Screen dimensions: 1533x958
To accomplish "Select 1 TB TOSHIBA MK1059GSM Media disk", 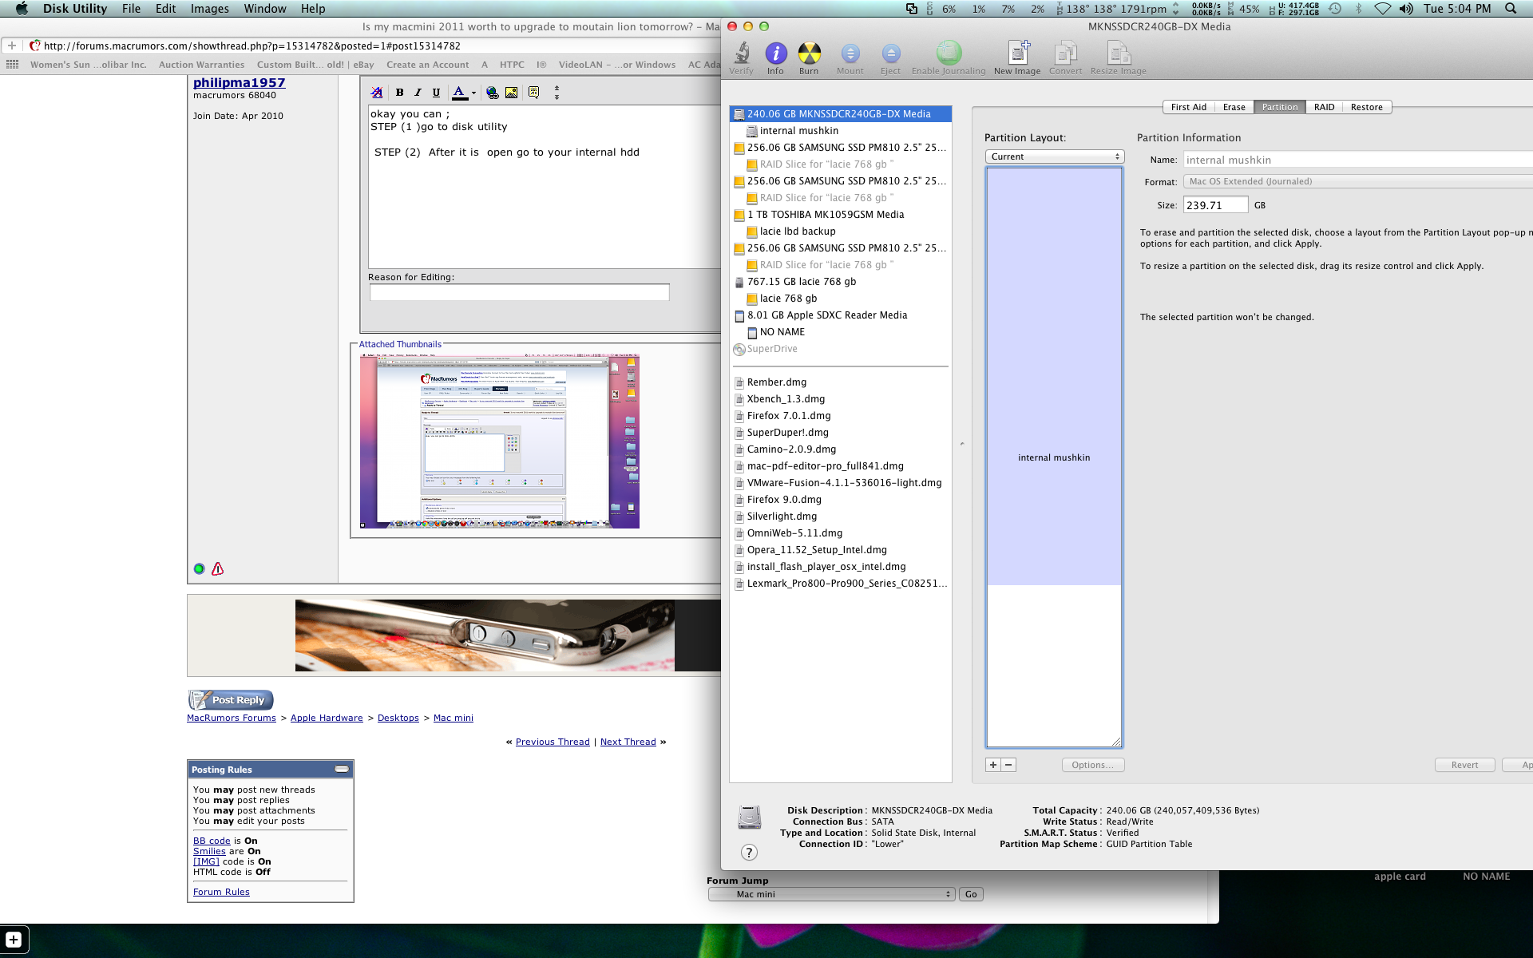I will (840, 215).
